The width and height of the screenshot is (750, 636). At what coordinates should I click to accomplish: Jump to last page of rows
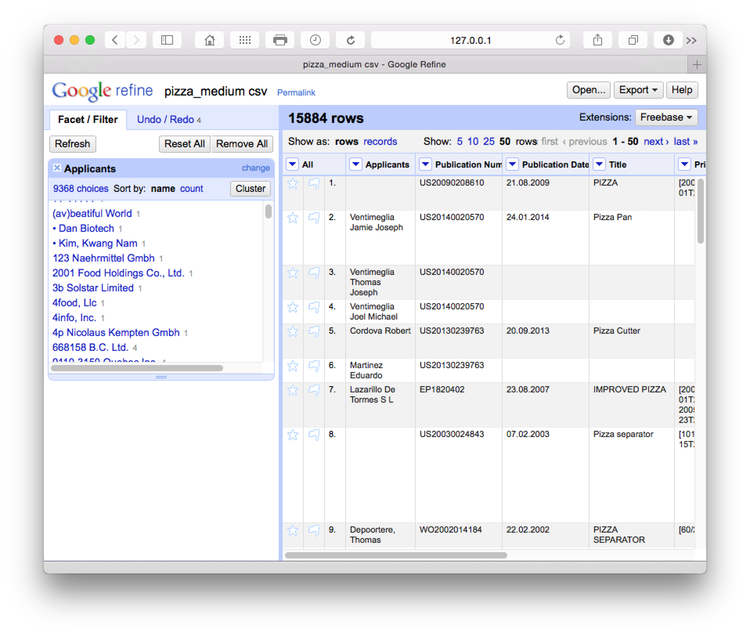[685, 141]
